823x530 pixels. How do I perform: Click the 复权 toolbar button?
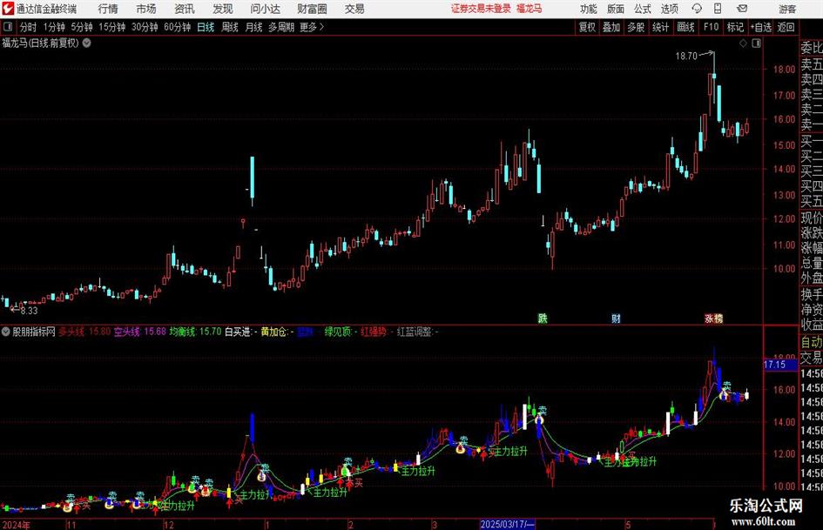[587, 27]
